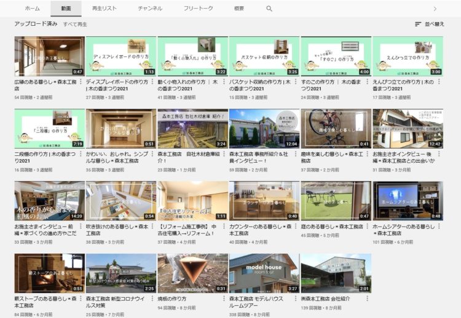Open options menu for 庭のある暮らし video

click(368, 227)
